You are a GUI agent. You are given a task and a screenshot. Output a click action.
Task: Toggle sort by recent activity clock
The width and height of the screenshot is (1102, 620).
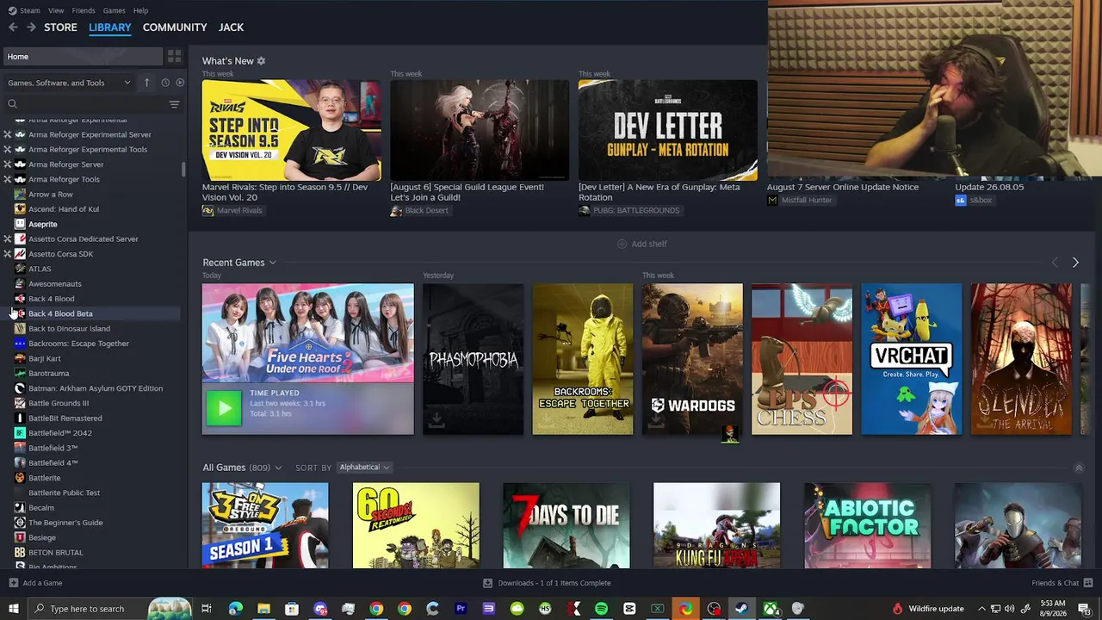(164, 83)
